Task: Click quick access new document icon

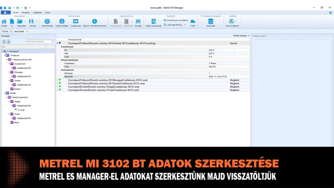Action: (x=5, y=8)
